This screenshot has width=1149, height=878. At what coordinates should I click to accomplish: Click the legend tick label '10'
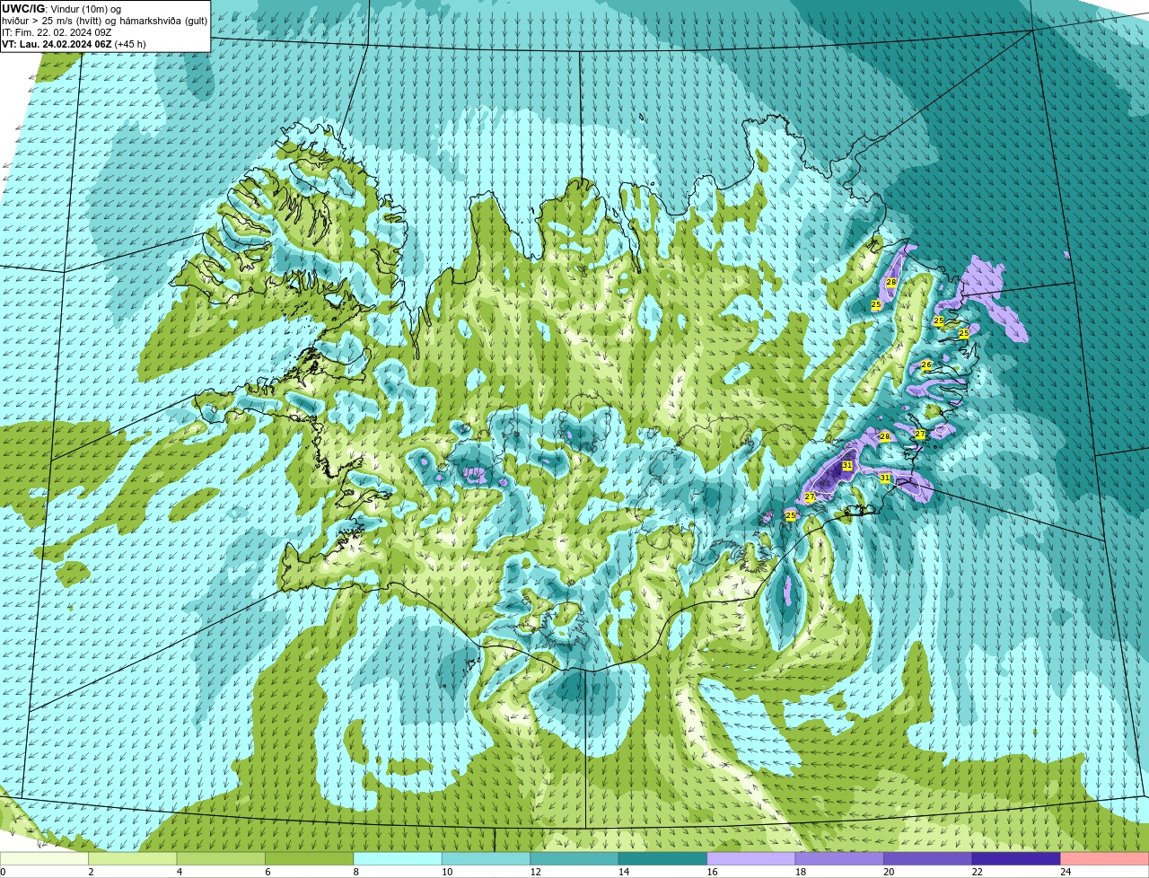pyautogui.click(x=447, y=872)
